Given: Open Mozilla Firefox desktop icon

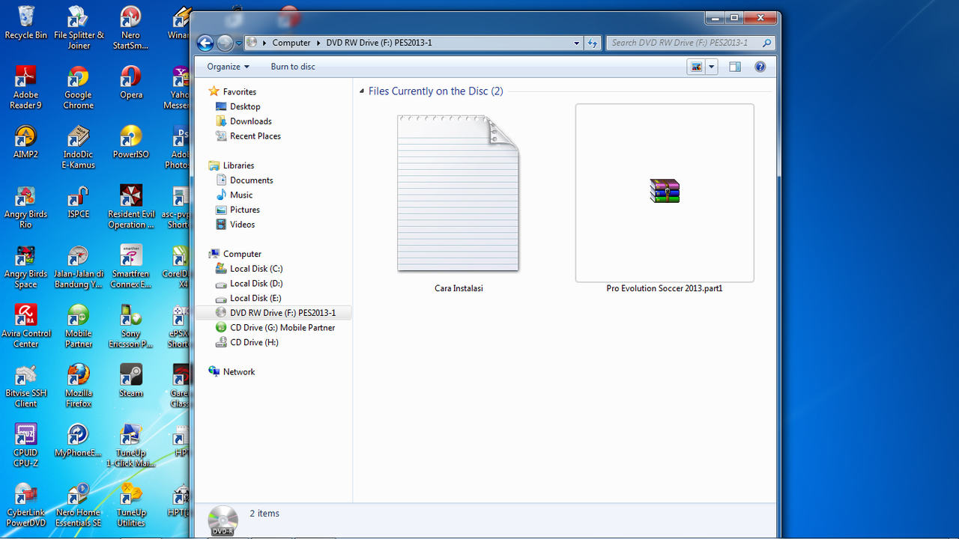Looking at the screenshot, I should pos(78,386).
